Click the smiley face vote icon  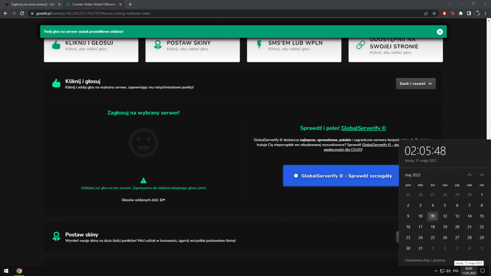coord(143,143)
